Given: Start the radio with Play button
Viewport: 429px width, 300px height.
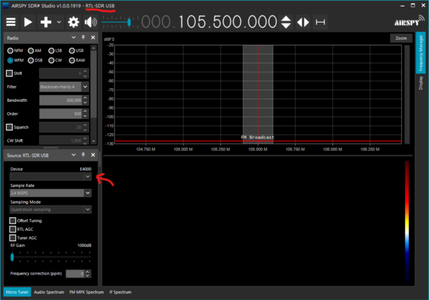Looking at the screenshot, I should pyautogui.click(x=28, y=22).
